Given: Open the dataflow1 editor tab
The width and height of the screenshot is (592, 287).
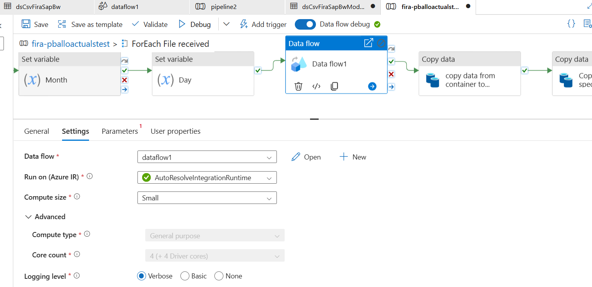Looking at the screenshot, I should pyautogui.click(x=142, y=7).
